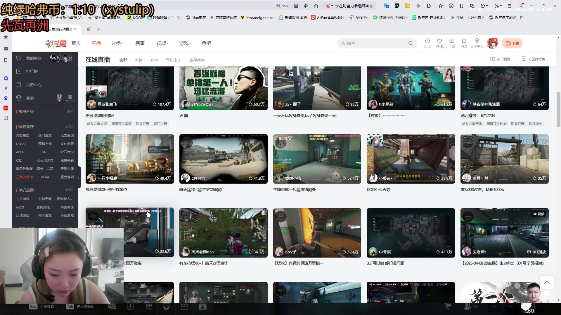Click the 热门视频 button
This screenshot has height=315, width=561.
pos(500,59)
